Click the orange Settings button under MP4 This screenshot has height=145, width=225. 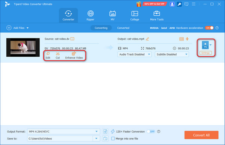pos(205,53)
